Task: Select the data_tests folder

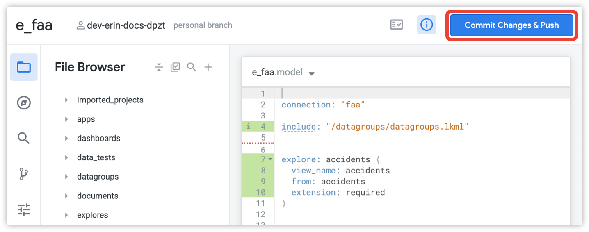Action: coord(96,158)
